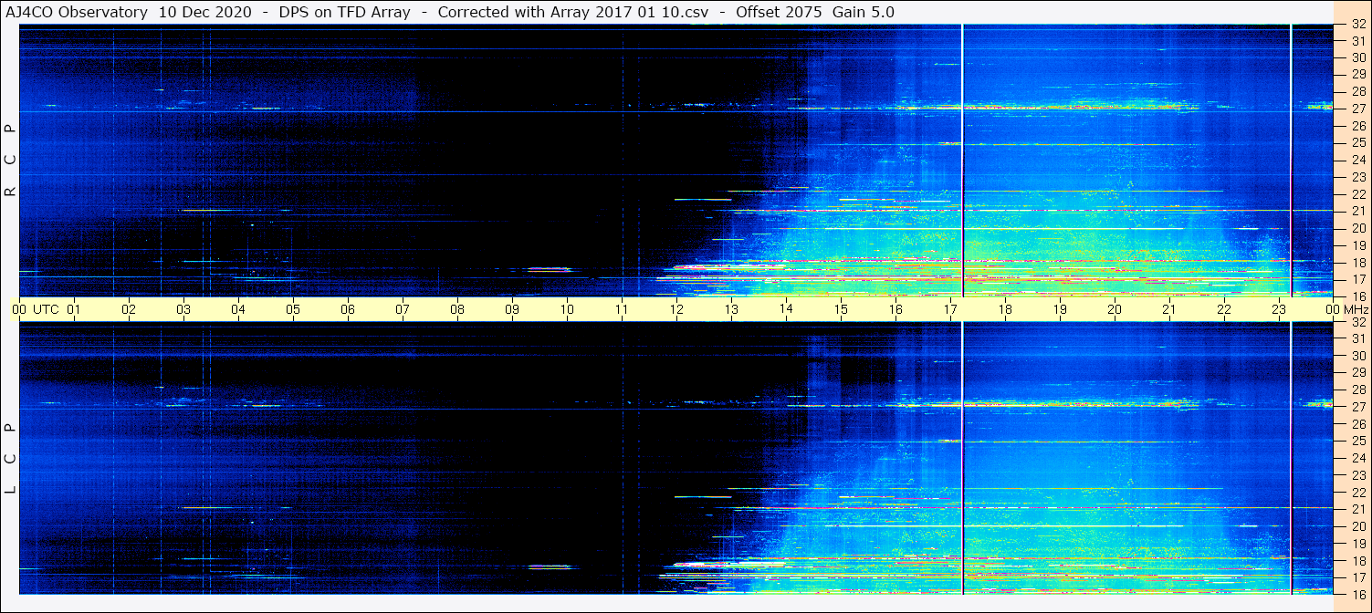
Task: Click the 12 hour mark on UTC axis
Action: [x=676, y=309]
